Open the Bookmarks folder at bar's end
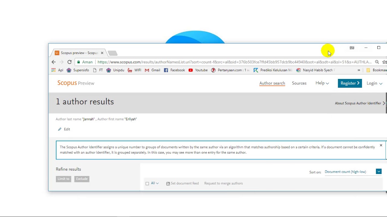The width and height of the screenshot is (387, 217). pos(376,70)
